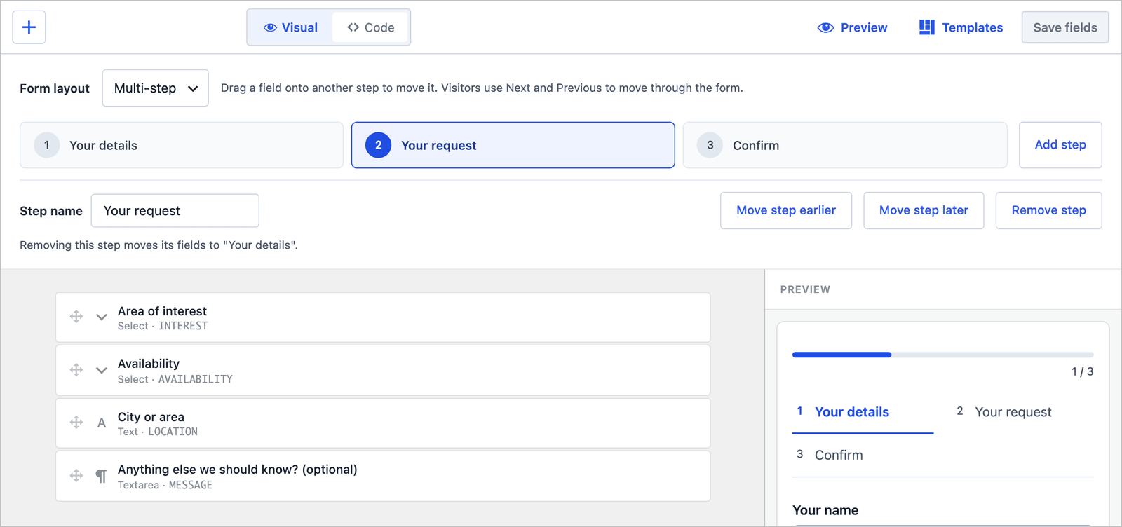
Task: Click Add step button
Action: click(x=1060, y=145)
